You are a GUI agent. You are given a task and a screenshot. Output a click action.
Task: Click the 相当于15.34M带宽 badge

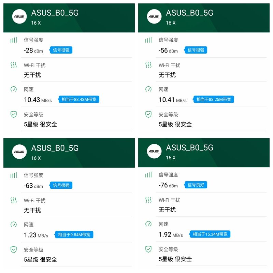point(210,234)
